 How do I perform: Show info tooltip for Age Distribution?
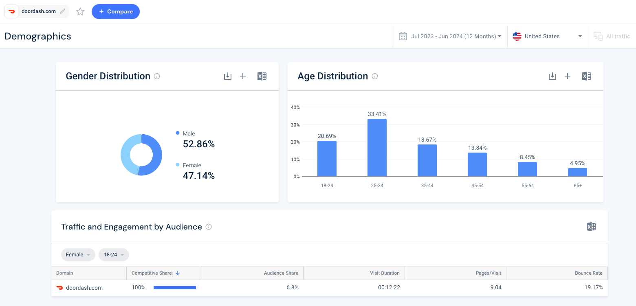[375, 76]
